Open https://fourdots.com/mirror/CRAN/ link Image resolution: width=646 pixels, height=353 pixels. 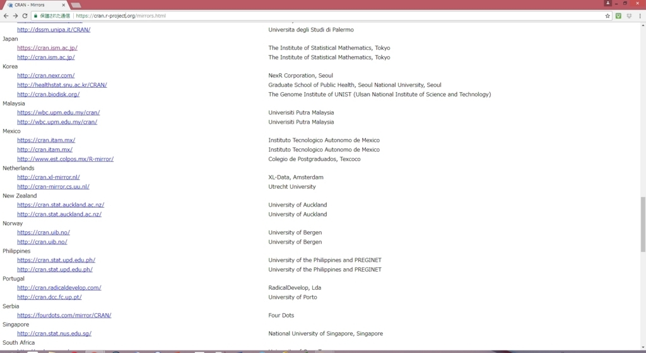[64, 316]
